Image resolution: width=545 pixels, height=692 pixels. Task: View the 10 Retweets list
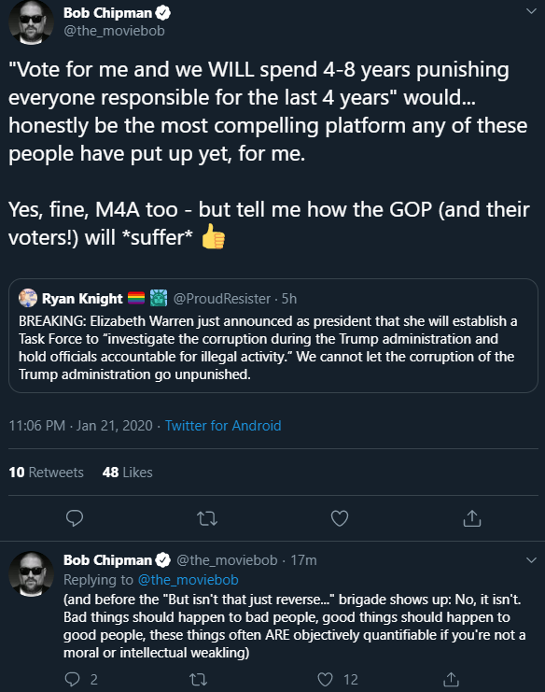click(x=46, y=473)
